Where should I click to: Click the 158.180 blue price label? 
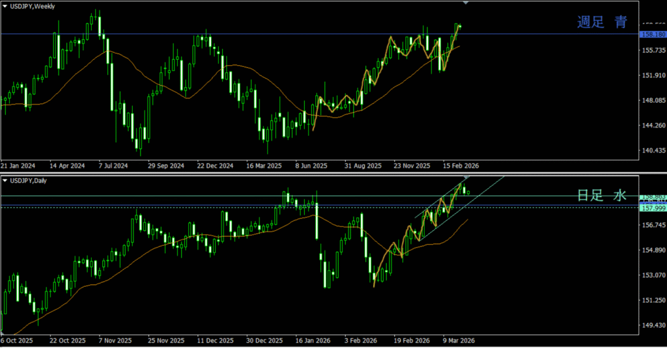[652, 34]
